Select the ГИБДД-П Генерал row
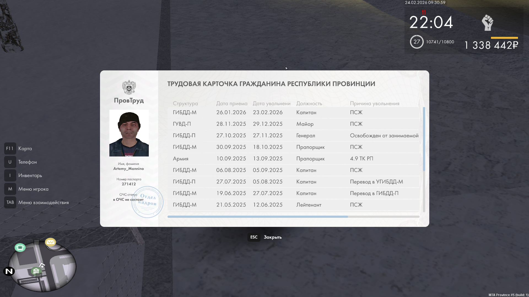This screenshot has height=297, width=529. [293, 136]
